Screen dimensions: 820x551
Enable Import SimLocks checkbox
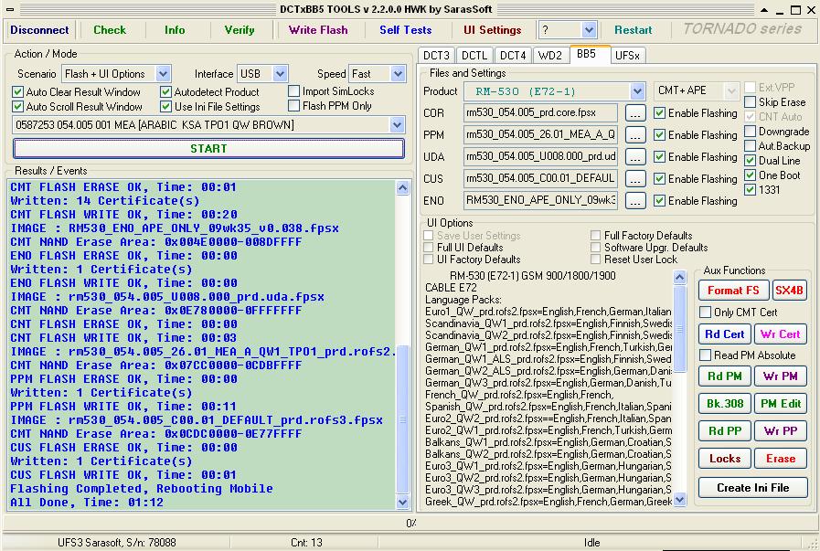coord(294,91)
